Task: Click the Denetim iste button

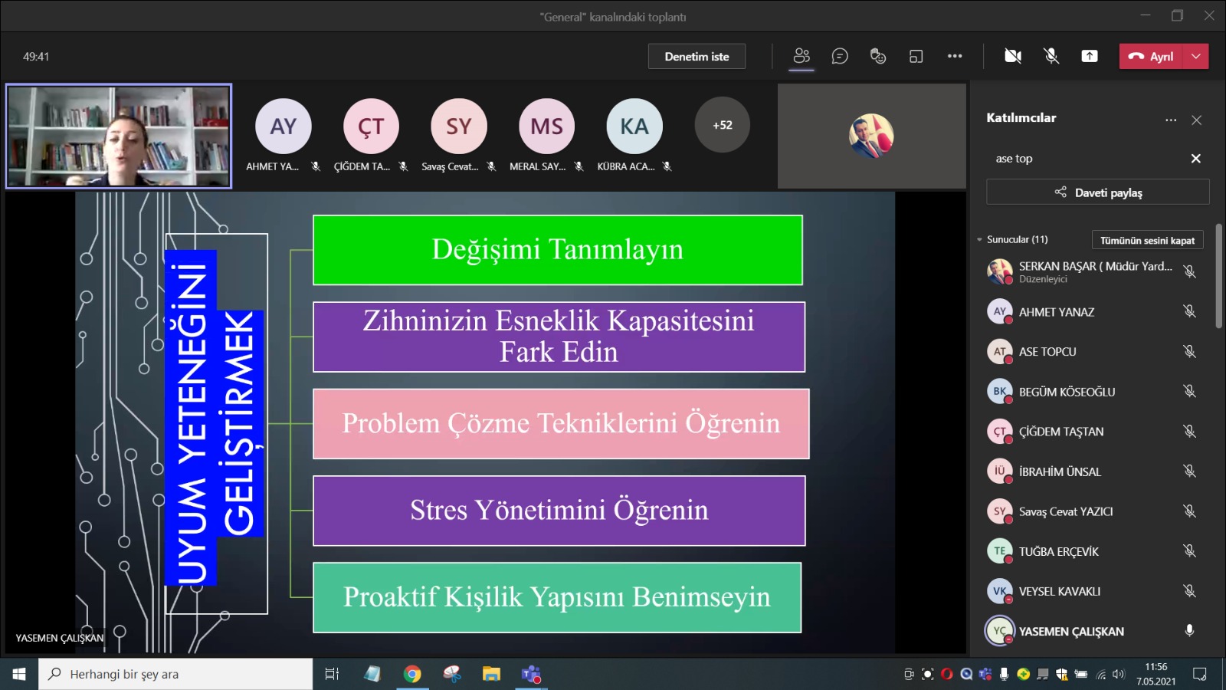Action: pos(697,56)
